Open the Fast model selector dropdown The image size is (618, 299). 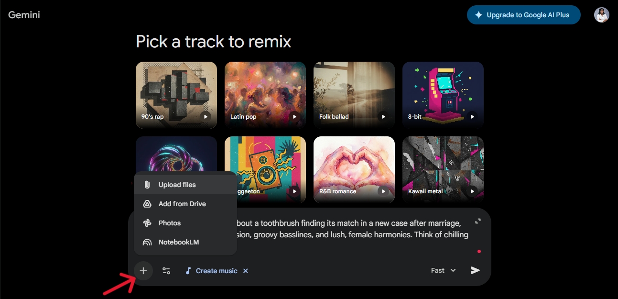pos(443,270)
